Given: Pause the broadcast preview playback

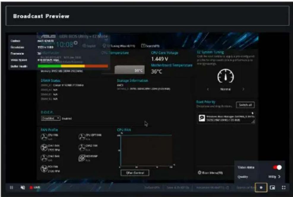Looking at the screenshot, I should 11,188.
